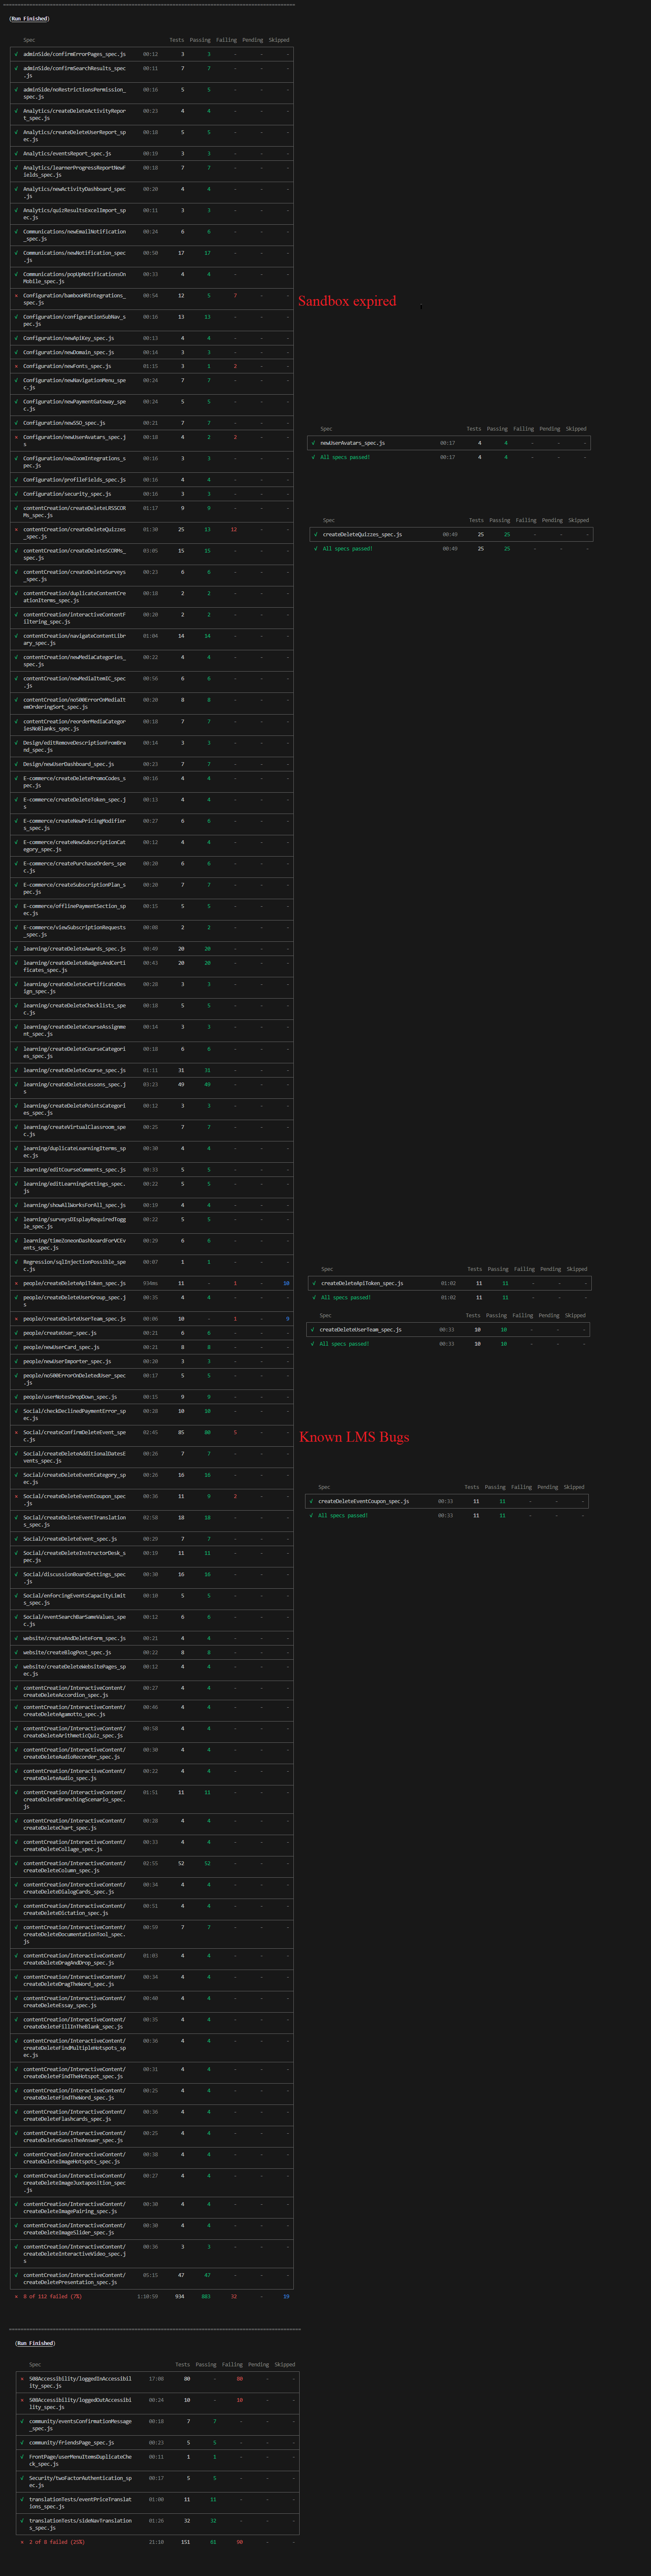Select learning/createDeleteAwards_spec.js row
The image size is (651, 2576).
coord(152,949)
